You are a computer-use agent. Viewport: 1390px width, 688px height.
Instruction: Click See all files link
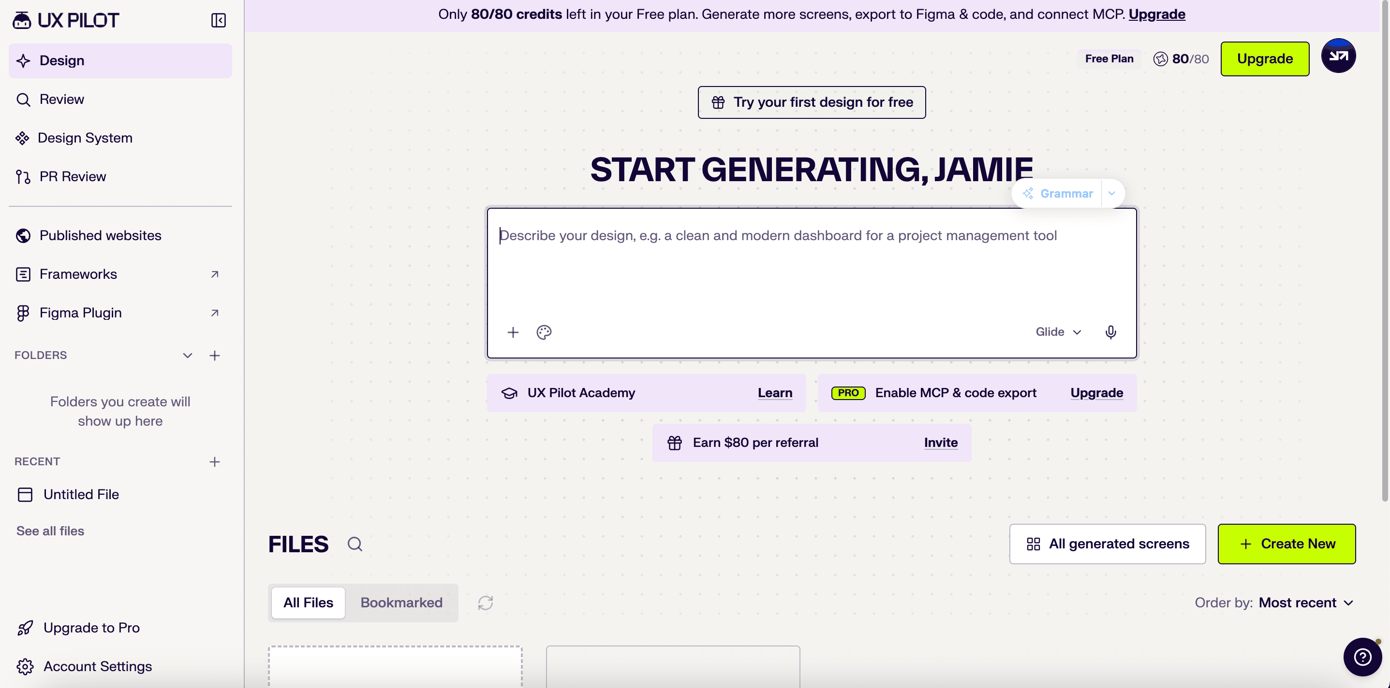pos(50,531)
